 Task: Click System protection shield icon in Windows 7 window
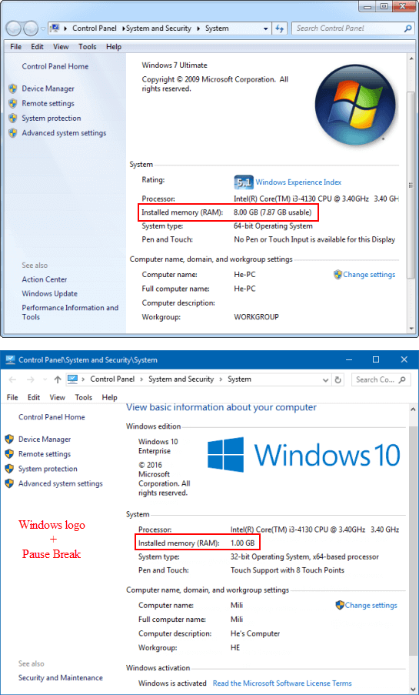[13, 119]
